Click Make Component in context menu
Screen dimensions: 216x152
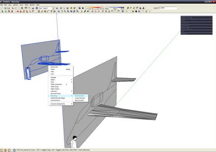pyautogui.click(x=61, y=84)
